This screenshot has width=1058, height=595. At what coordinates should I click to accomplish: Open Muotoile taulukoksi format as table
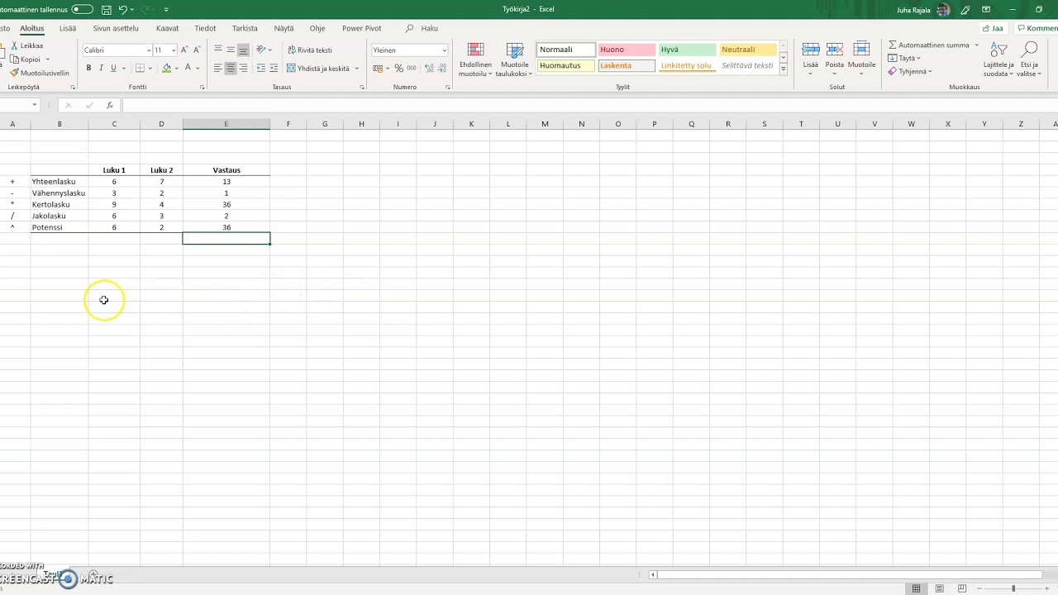(514, 59)
